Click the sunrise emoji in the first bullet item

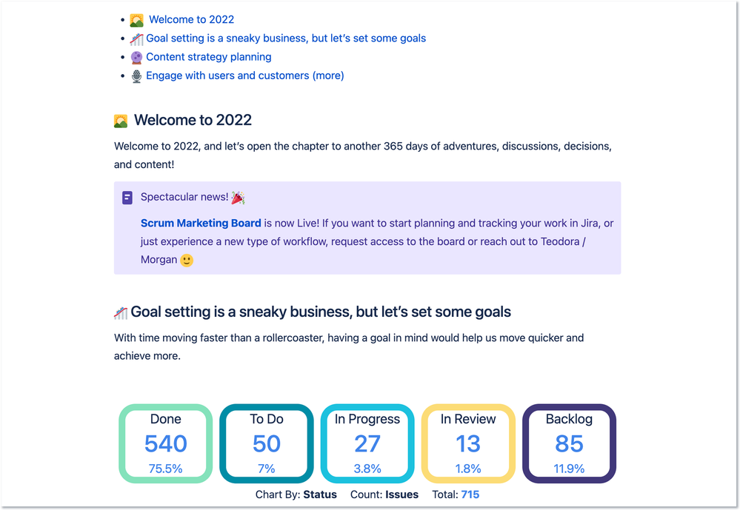coord(136,19)
